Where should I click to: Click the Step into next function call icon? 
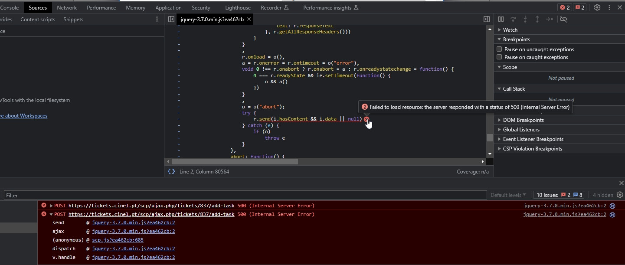point(525,19)
